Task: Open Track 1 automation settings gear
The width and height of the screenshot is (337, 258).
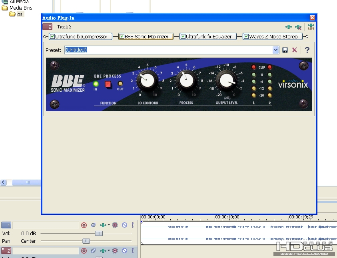Action: (115, 225)
